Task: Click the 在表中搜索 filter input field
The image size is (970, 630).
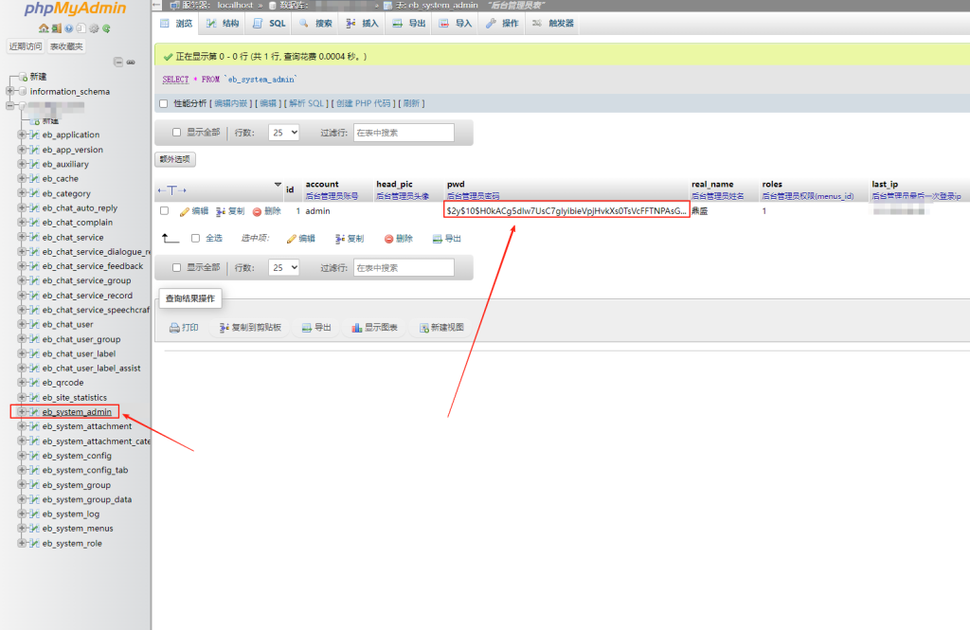Action: pyautogui.click(x=403, y=132)
